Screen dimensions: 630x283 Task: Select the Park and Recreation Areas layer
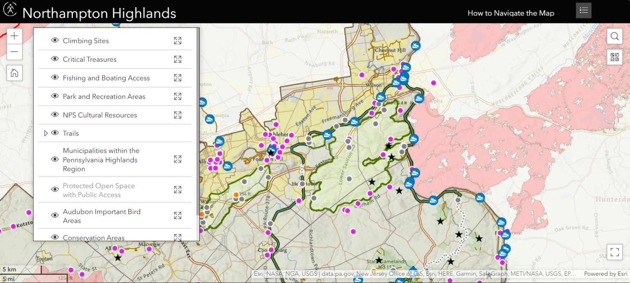pos(104,96)
